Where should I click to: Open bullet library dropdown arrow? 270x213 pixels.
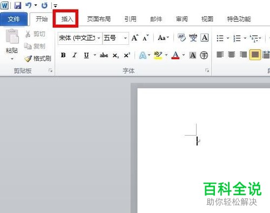[x=228, y=38]
